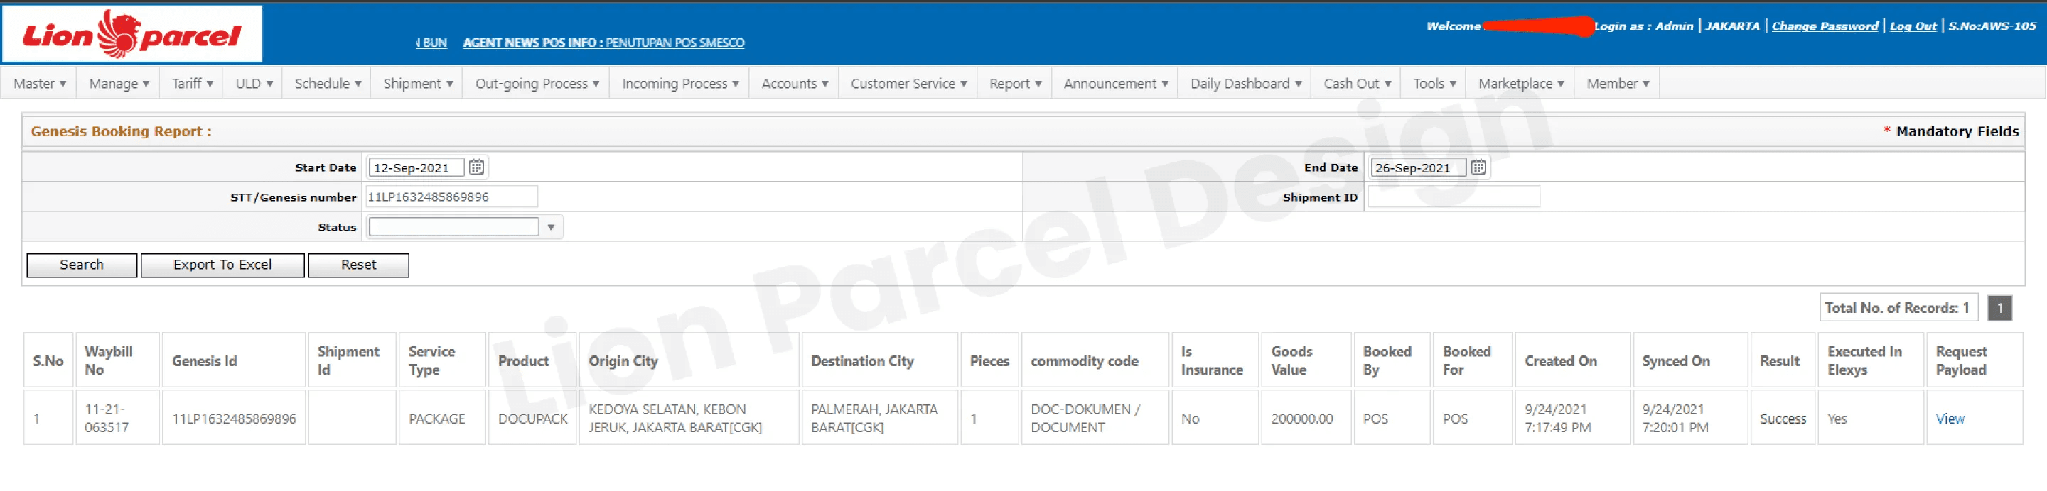Viewport: 2047px width, 491px height.
Task: Expand the Out-going Process menu
Action: [537, 83]
